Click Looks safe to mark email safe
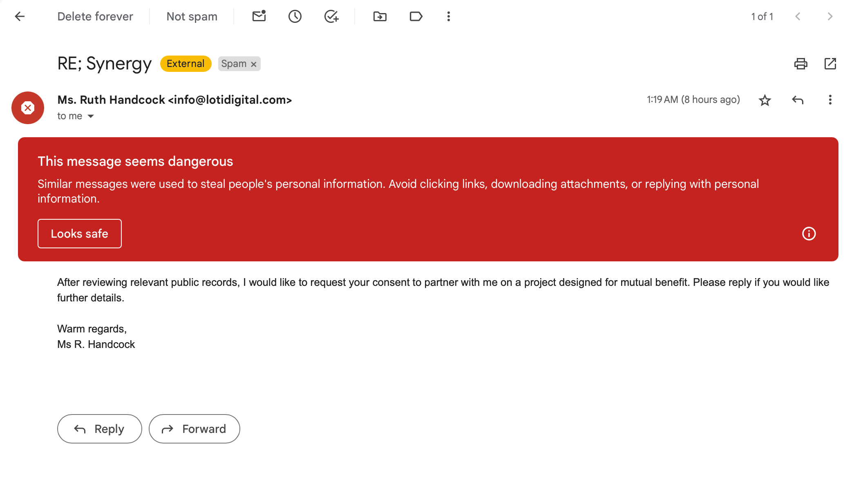This screenshot has height=477, width=854. click(x=79, y=233)
